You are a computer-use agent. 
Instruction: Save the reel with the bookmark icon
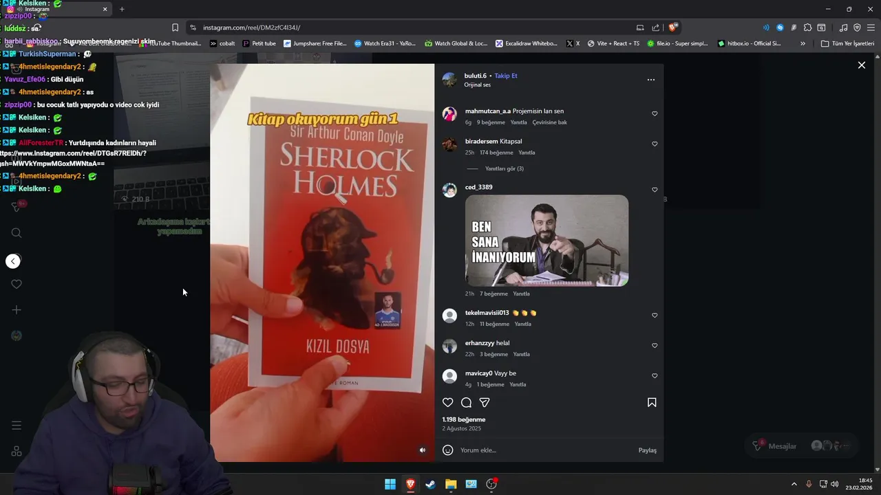(x=652, y=403)
